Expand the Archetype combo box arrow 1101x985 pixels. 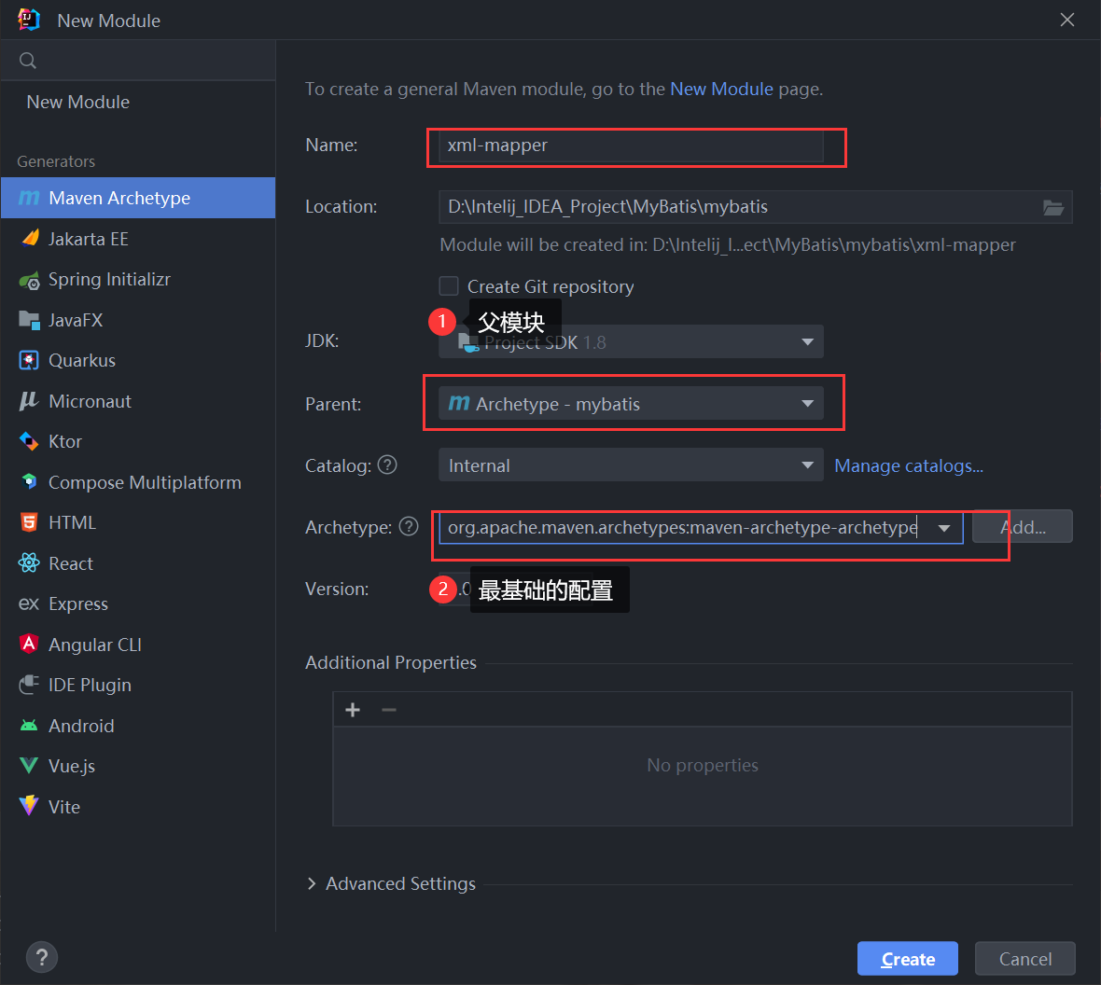click(944, 528)
